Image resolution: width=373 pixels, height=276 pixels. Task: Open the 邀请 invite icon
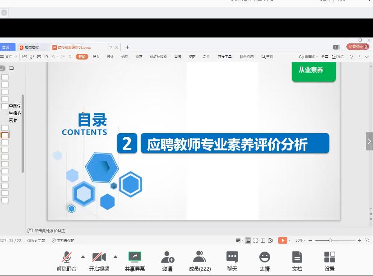(167, 257)
